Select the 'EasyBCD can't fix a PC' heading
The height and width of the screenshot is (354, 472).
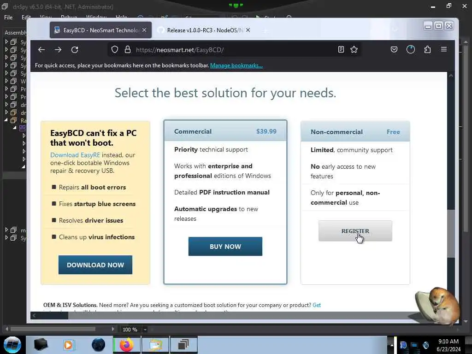click(x=93, y=138)
